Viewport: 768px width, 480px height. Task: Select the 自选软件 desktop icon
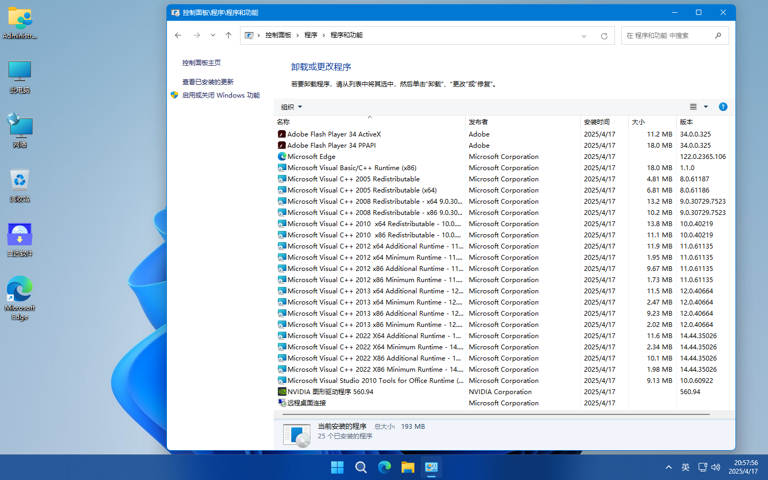(20, 240)
